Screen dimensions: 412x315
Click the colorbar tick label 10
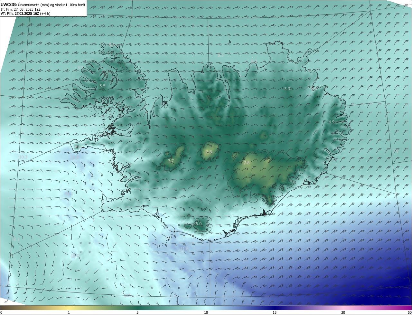tap(206, 313)
